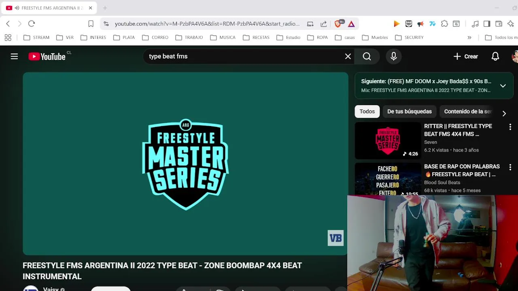
Task: Mute the tab via its speaker icon
Action: pyautogui.click(x=17, y=8)
